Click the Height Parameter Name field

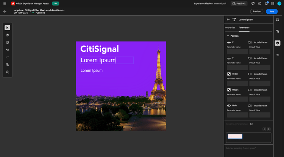coord(237,99)
